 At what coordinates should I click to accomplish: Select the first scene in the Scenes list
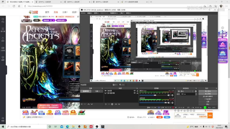(86, 91)
